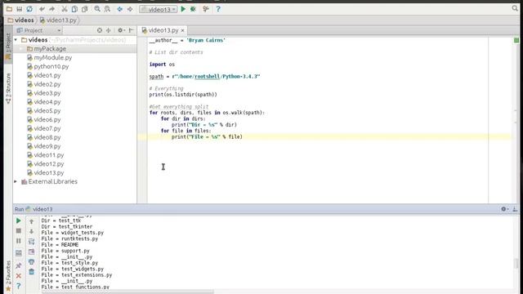Select video13.py in Project tree
523x294 pixels.
[x=46, y=172]
